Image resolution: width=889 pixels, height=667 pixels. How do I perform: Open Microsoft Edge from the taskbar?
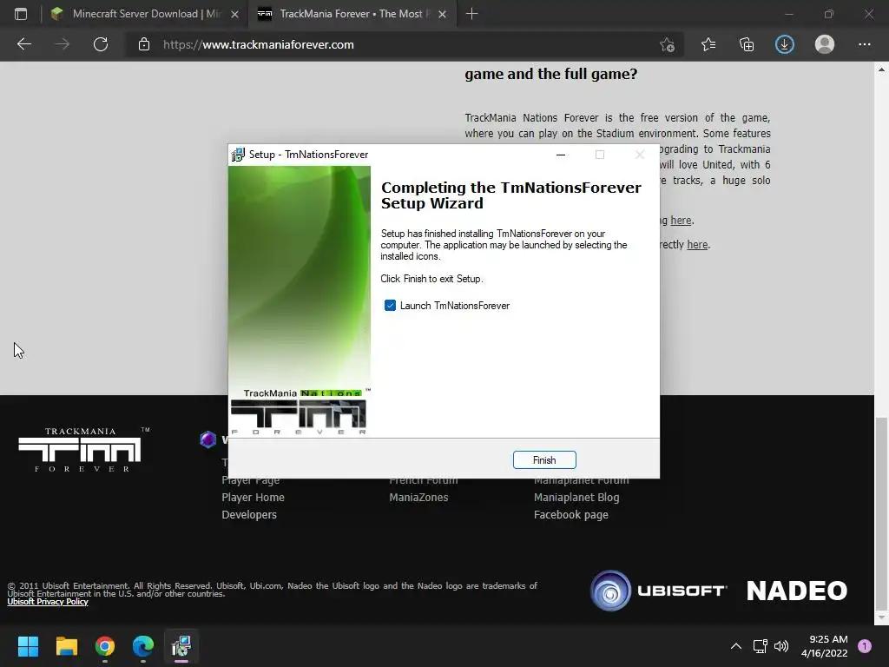pyautogui.click(x=143, y=646)
